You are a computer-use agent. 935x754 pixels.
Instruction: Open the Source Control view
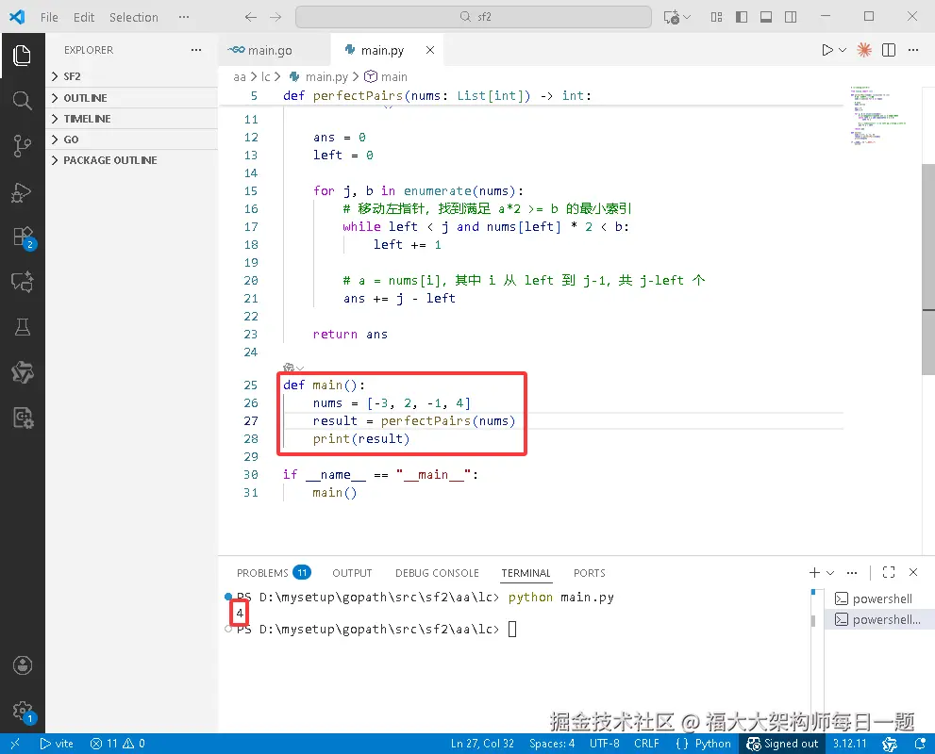[x=22, y=145]
